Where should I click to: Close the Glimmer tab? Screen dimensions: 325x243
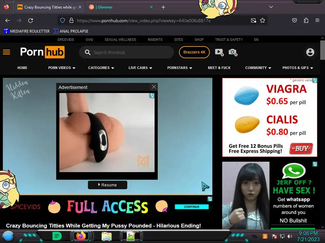pos(151,7)
